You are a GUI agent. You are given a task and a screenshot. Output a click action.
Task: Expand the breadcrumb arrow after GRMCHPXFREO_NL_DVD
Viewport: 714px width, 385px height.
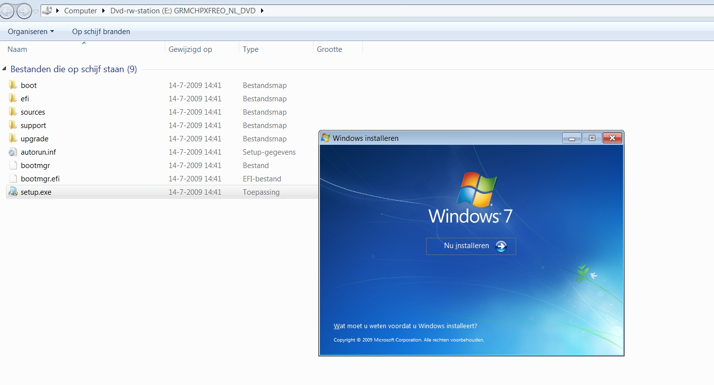coord(262,10)
